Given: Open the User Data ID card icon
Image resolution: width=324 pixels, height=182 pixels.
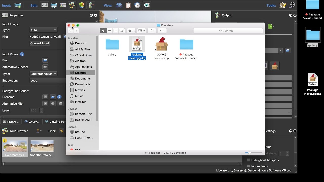Looking at the screenshot, I should 63,5.
